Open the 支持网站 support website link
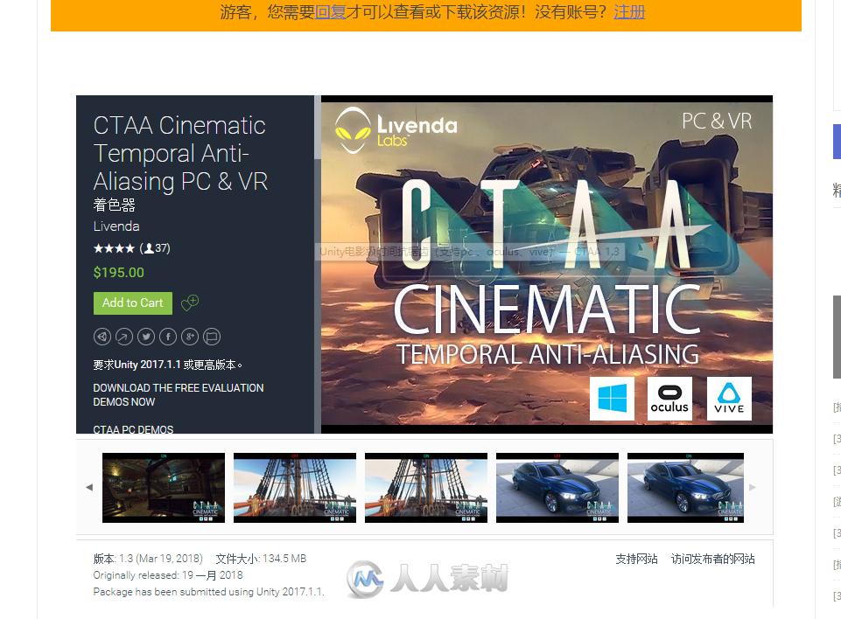841x619 pixels. (x=636, y=559)
